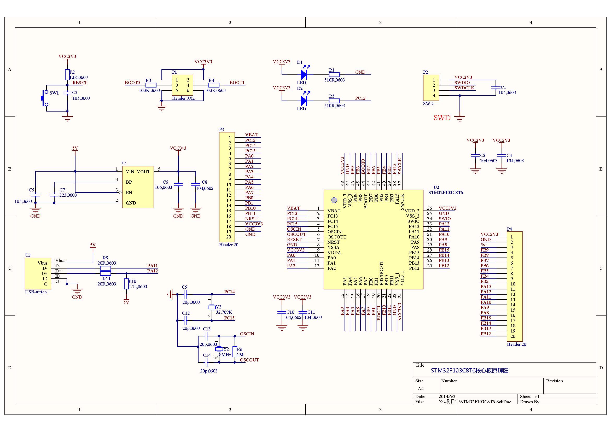
Task: Click the Y3 32.768K crystal symbol
Action: [212, 307]
